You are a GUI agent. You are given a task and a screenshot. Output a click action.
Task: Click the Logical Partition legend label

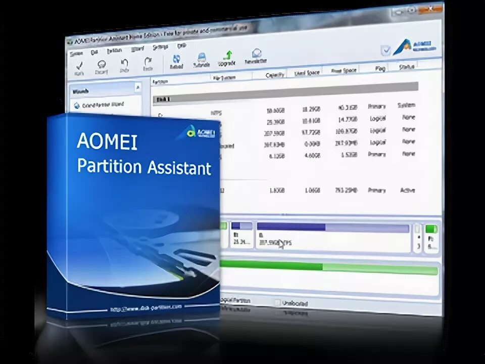(x=235, y=300)
